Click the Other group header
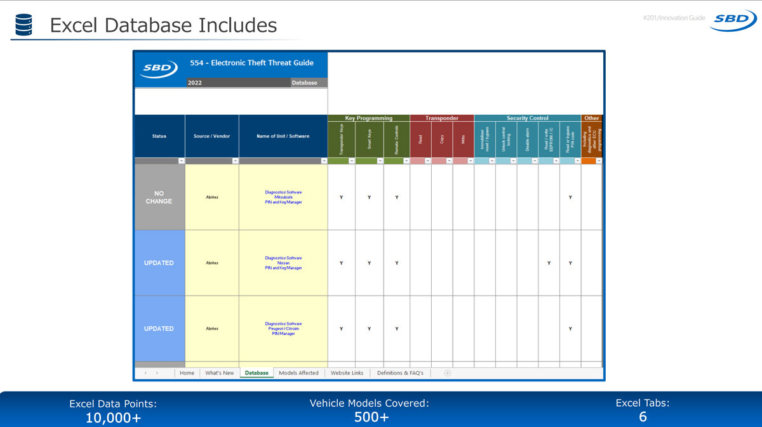The width and height of the screenshot is (762, 427). [x=592, y=118]
